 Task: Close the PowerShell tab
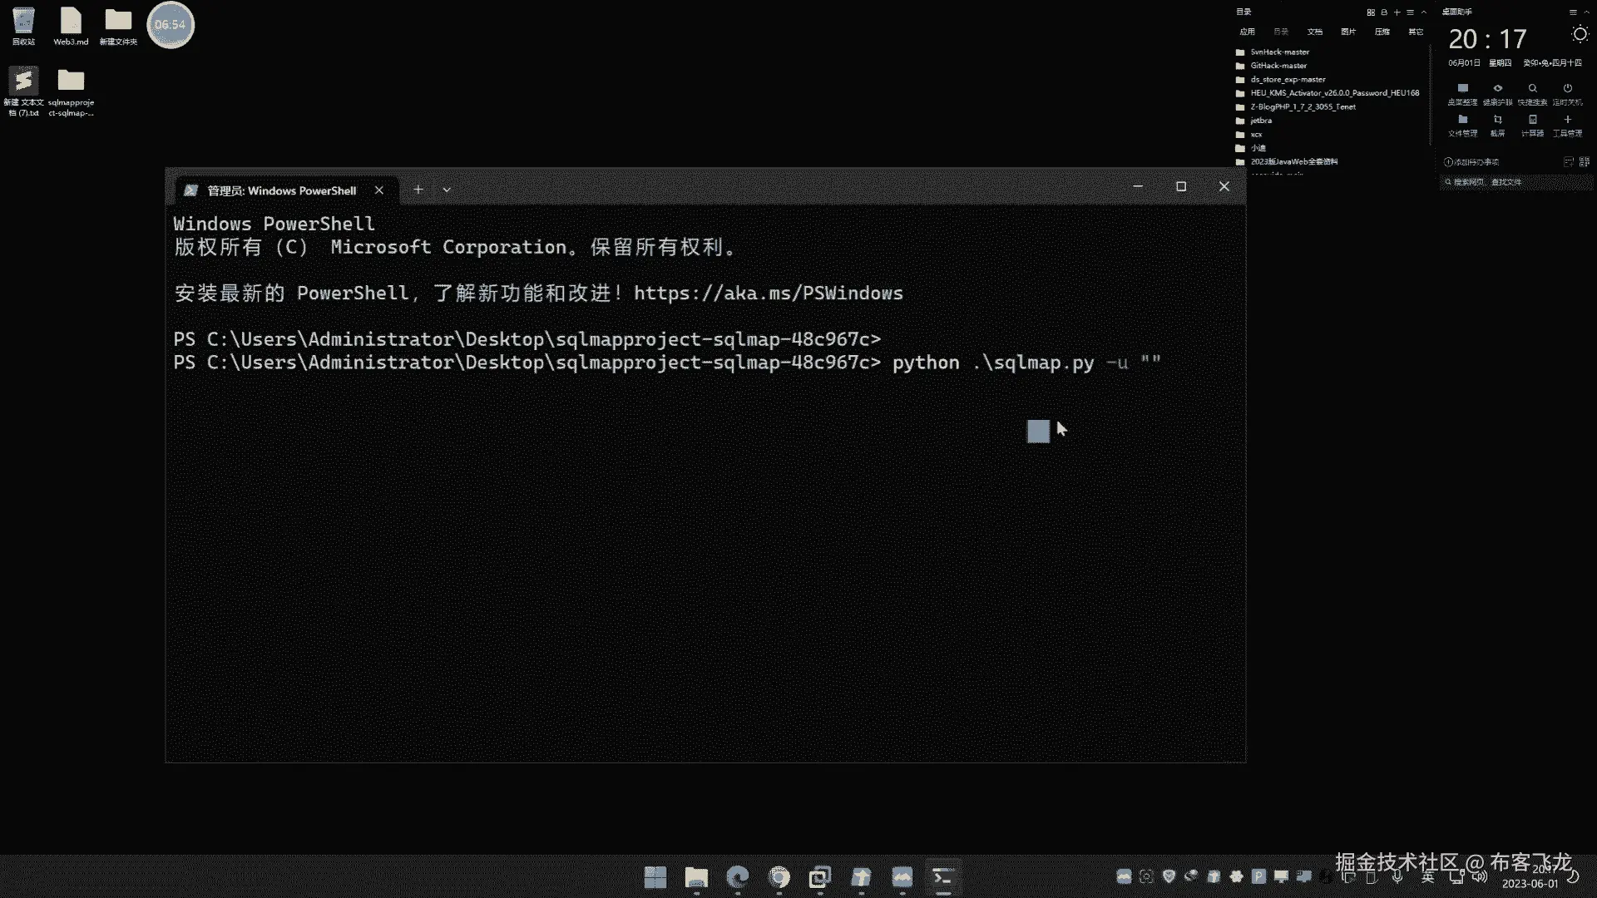coord(379,190)
